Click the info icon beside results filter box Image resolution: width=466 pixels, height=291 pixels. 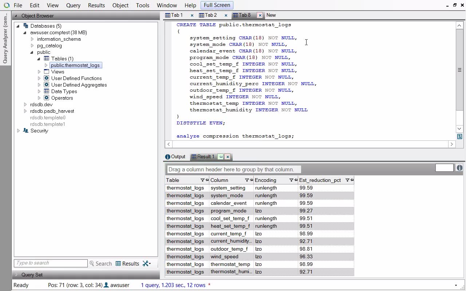click(459, 168)
